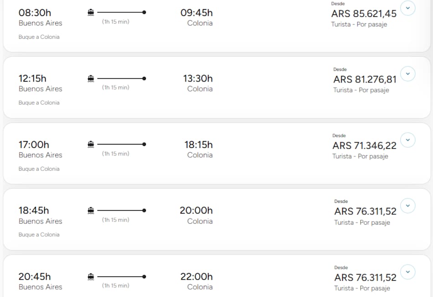Click 'Buque a Colonia' label on 18:45h trip
This screenshot has height=297, width=433.
(x=39, y=235)
